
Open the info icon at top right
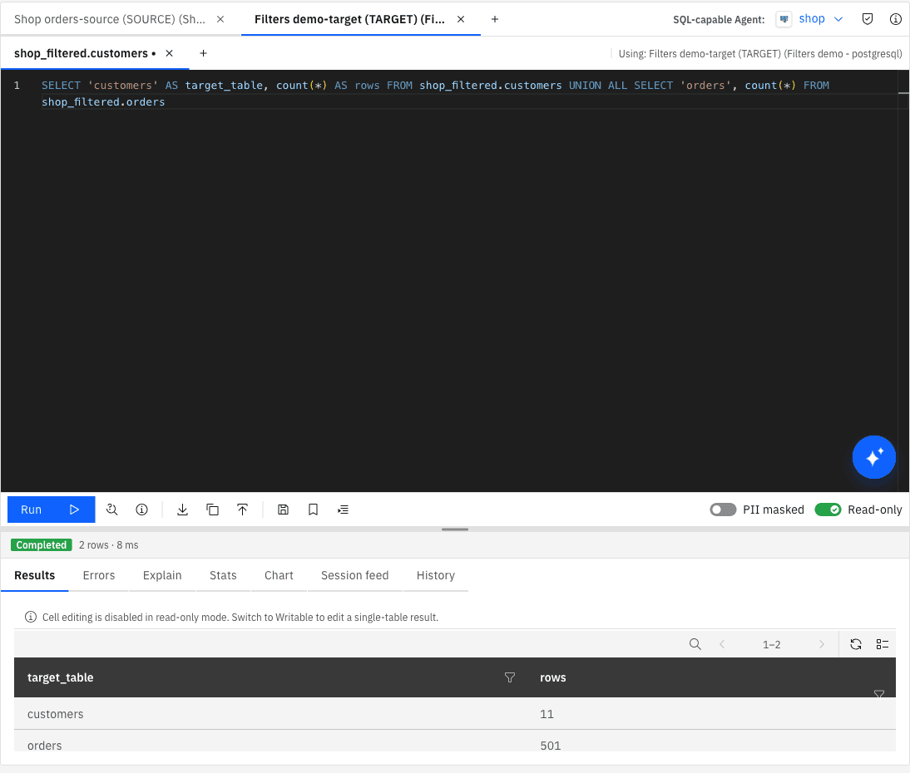896,19
